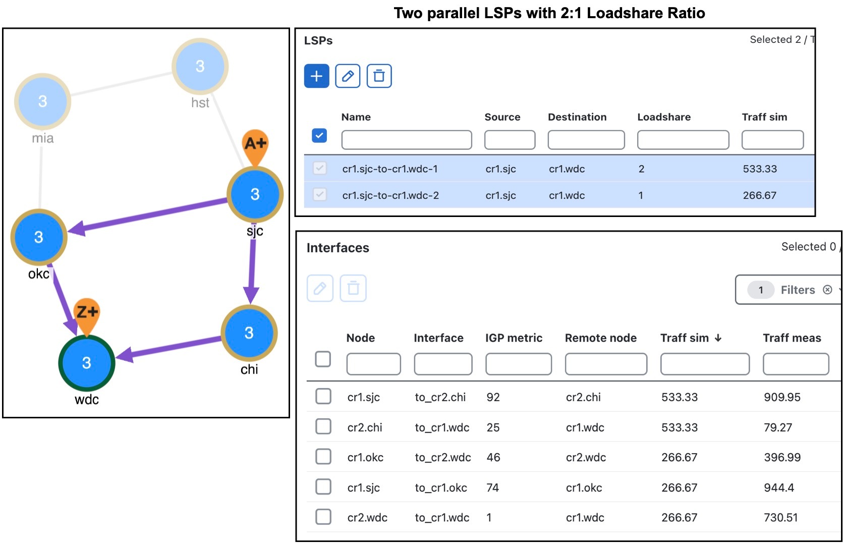The image size is (843, 543).
Task: Open the Filters chip in Interfaces panel
Action: click(797, 290)
